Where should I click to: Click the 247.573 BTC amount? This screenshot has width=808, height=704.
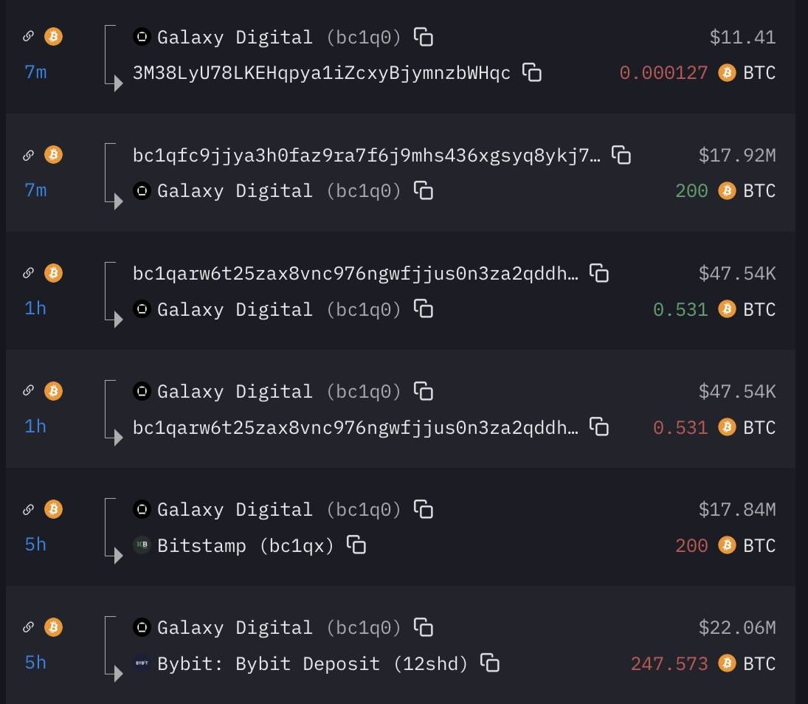click(669, 663)
